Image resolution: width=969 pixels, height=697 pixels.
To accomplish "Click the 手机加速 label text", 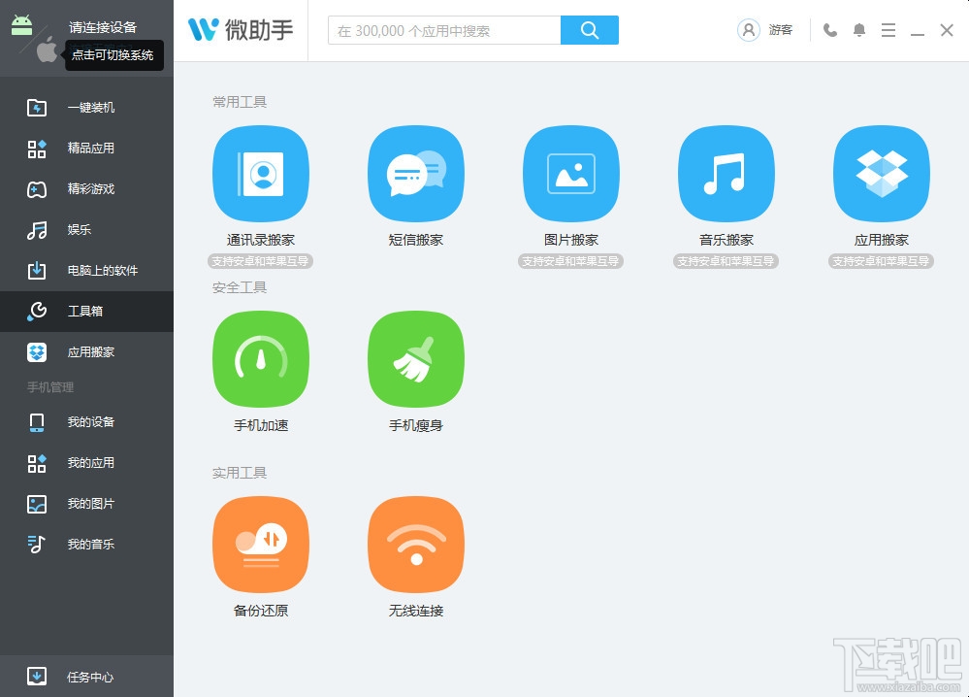I will 261,425.
